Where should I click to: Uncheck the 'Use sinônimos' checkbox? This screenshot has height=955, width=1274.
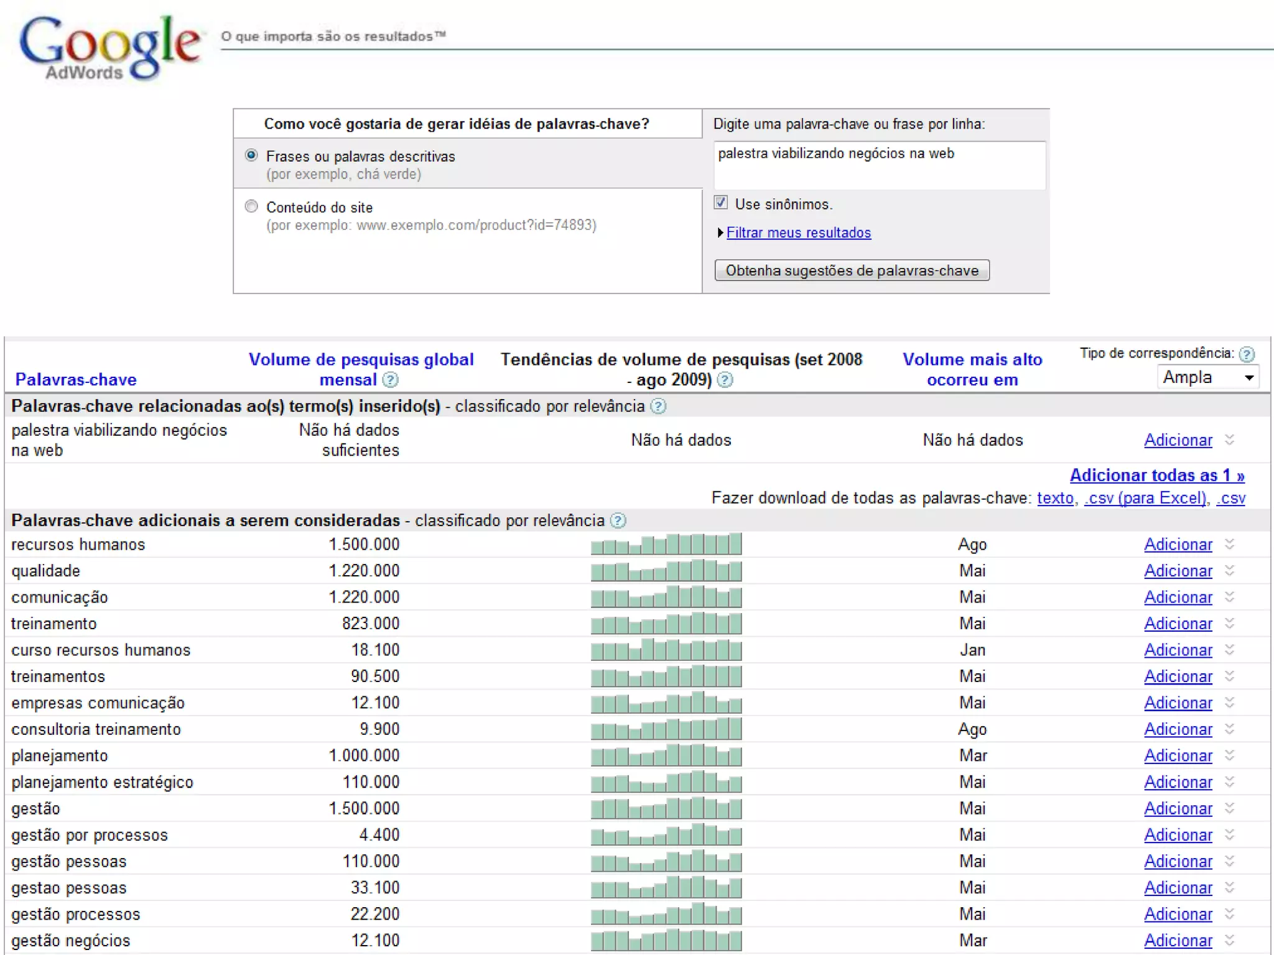click(721, 203)
